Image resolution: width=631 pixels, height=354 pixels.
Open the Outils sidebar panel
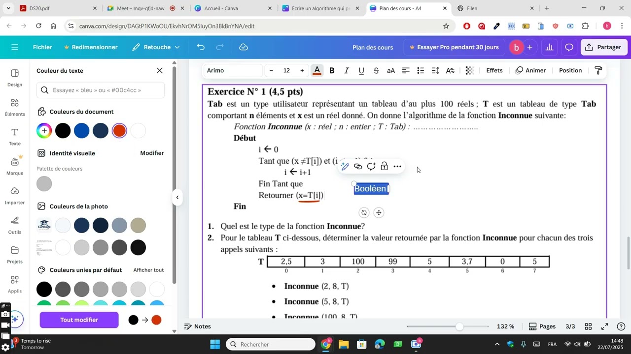click(x=15, y=225)
